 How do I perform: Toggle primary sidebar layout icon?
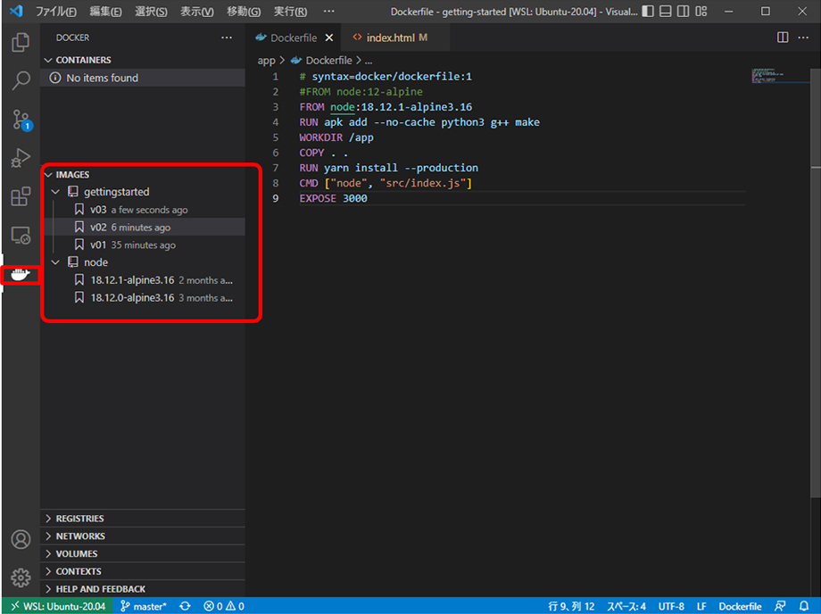pyautogui.click(x=648, y=11)
